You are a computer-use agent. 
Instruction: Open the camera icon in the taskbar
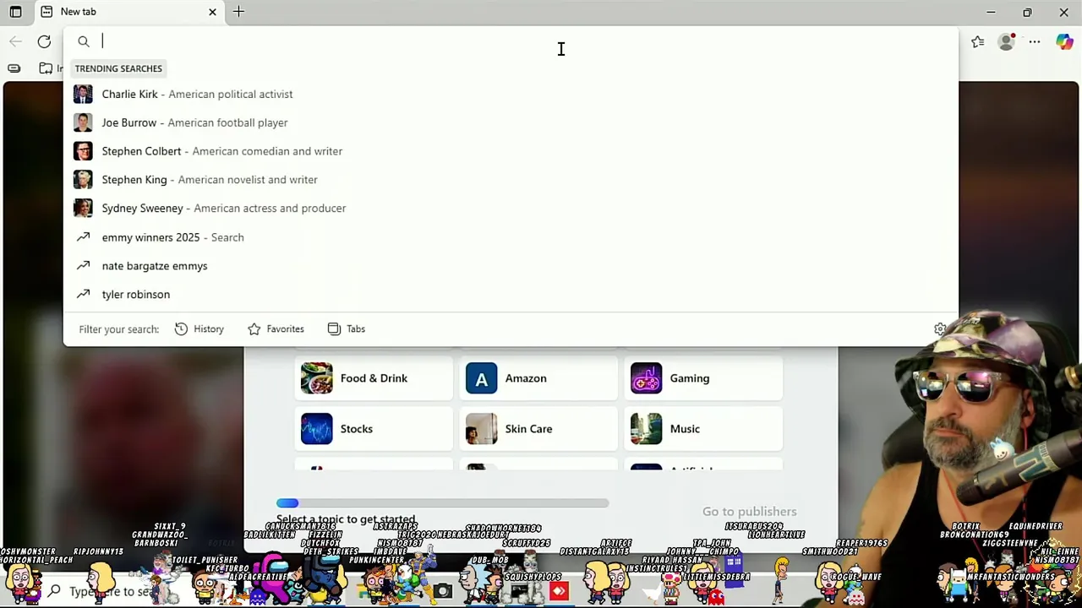(x=442, y=592)
